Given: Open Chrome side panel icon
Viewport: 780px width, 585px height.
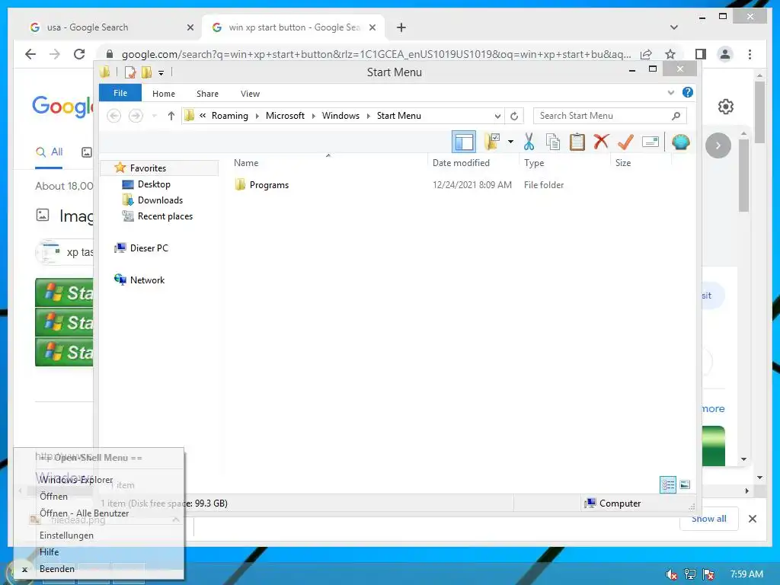Looking at the screenshot, I should point(701,54).
